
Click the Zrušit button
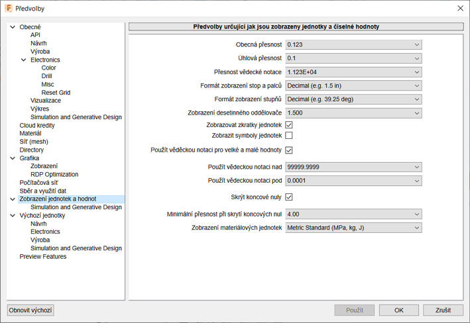click(x=443, y=310)
